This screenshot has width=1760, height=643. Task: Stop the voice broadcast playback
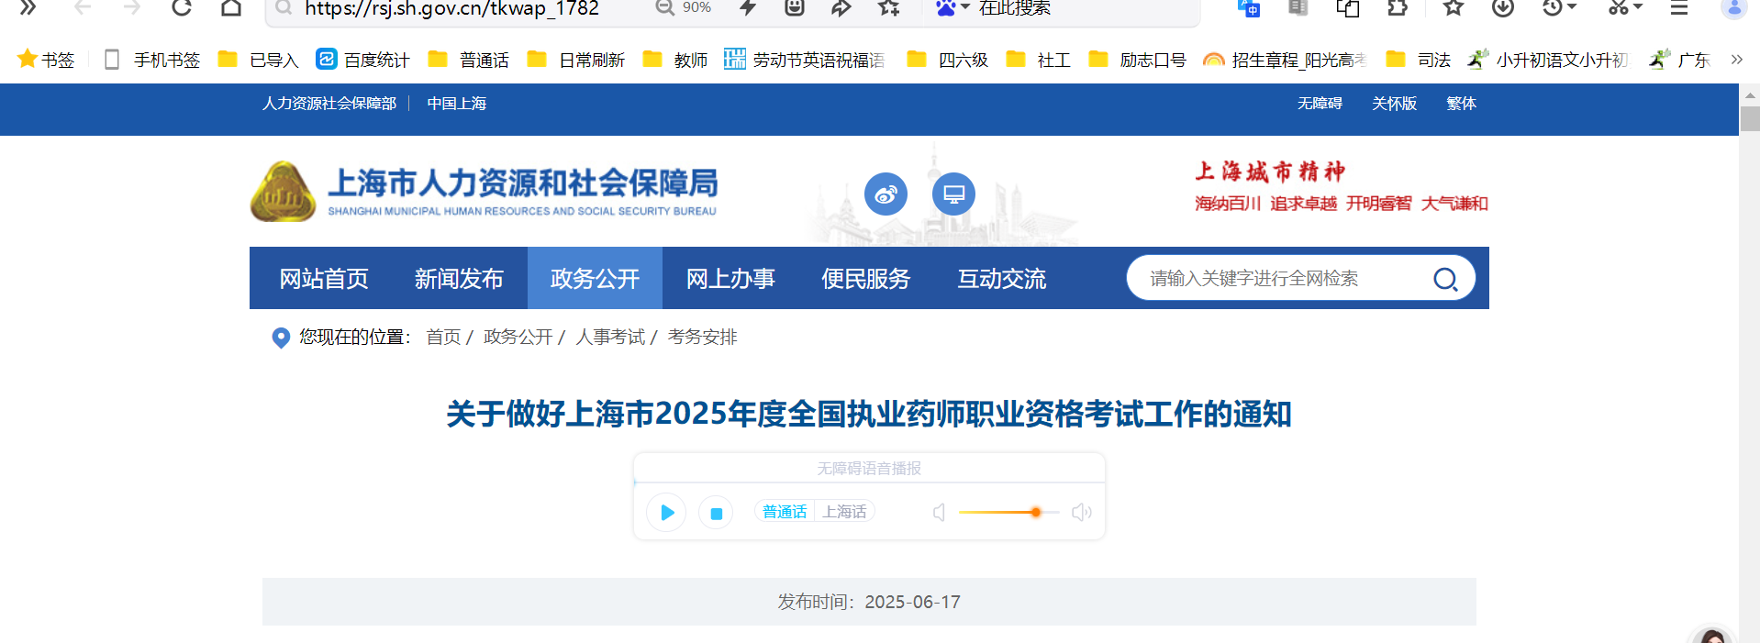(x=716, y=513)
